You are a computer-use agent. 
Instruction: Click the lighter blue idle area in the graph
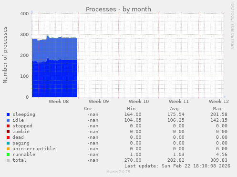coord(54,49)
